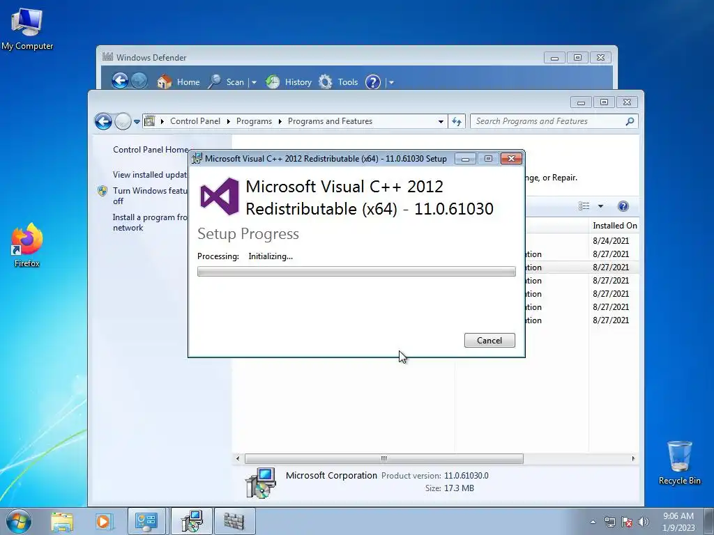Screen dimensions: 714x535
Task: Open the My Computer desktop icon
Action: coord(27,29)
